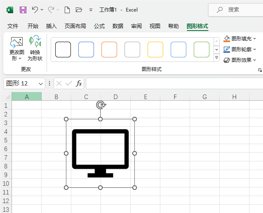Image resolution: width=263 pixels, height=213 pixels.
Task: Select column A header
Action: [x=27, y=97]
